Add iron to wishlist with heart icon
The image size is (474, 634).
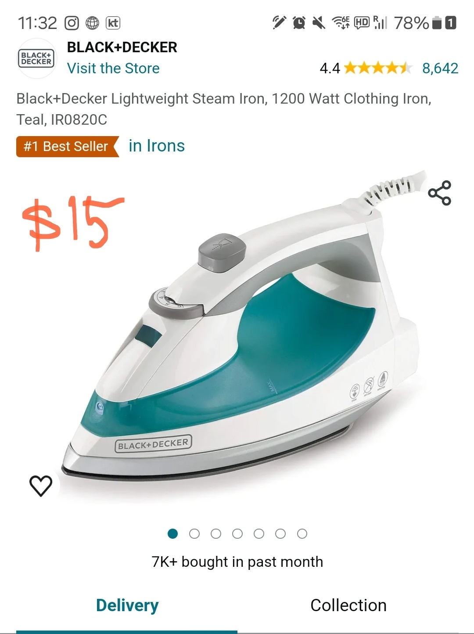(41, 486)
